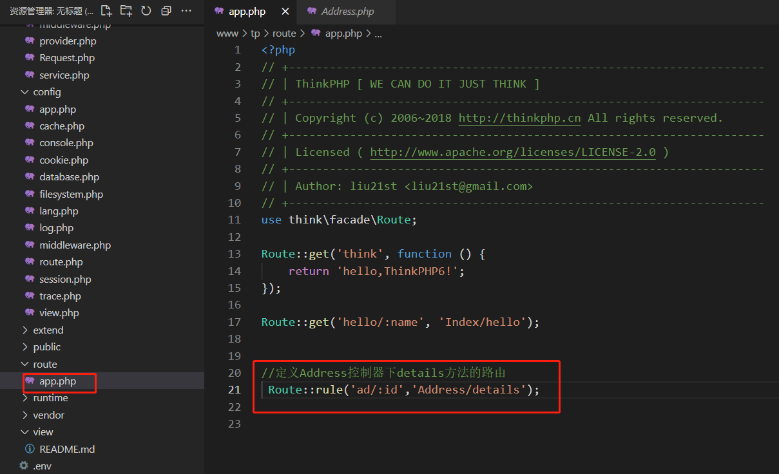The image size is (779, 474).
Task: Click the route breadcrumb segment
Action: click(284, 33)
